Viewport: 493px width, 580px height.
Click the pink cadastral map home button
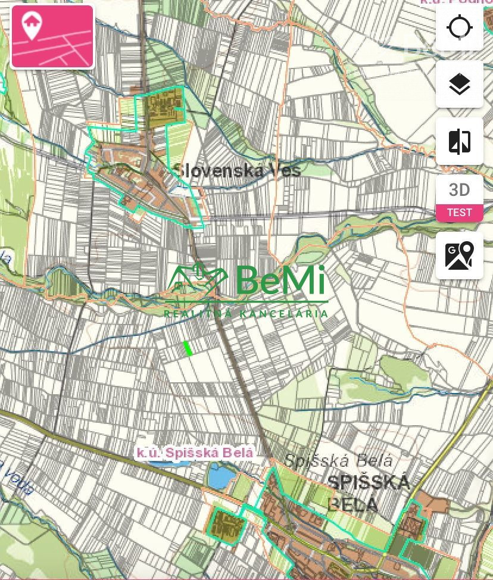(52, 36)
